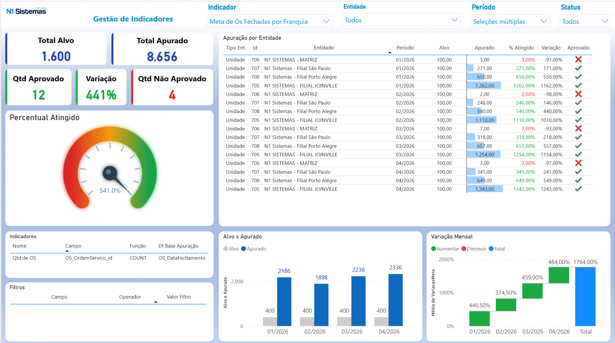Sort by % Atingido column header
This screenshot has width=615, height=343.
point(521,48)
